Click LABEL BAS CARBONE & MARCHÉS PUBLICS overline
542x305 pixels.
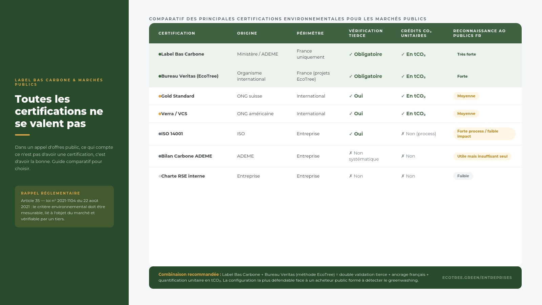tap(59, 82)
